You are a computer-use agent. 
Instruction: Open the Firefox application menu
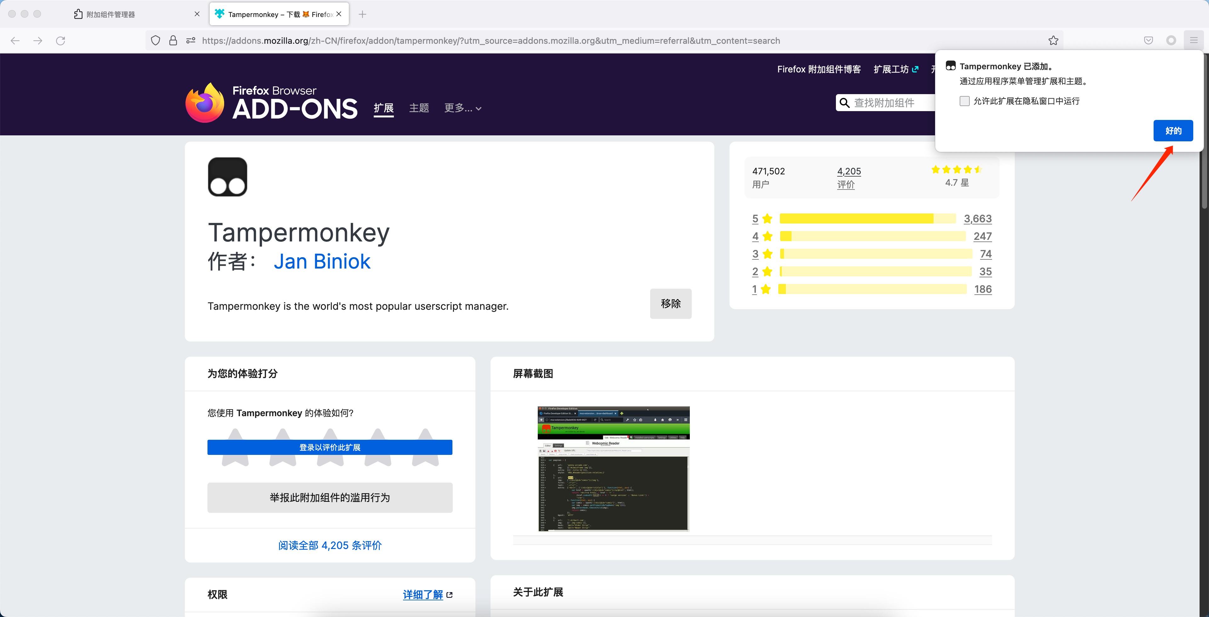(x=1194, y=41)
